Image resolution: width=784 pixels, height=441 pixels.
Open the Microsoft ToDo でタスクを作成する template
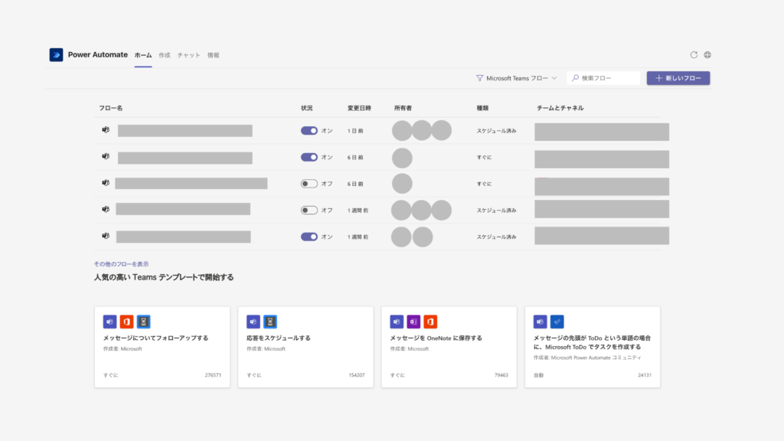point(593,347)
